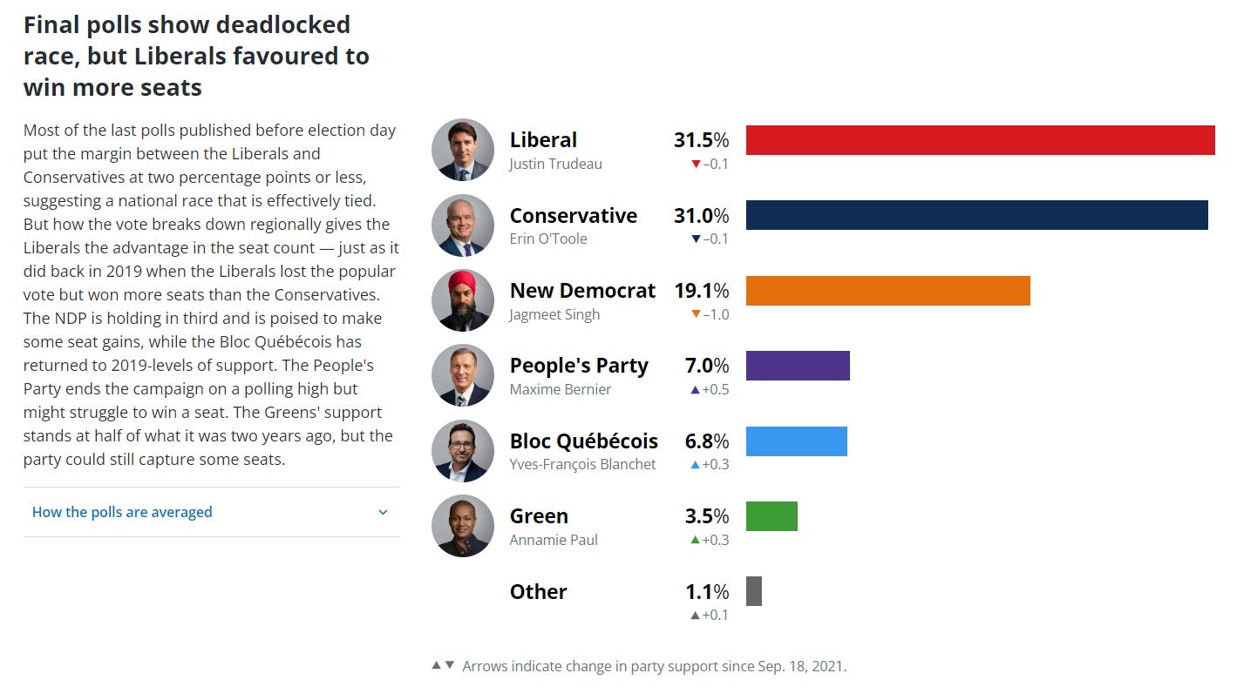Click Justin Trudeau's portrait photo

(x=462, y=150)
